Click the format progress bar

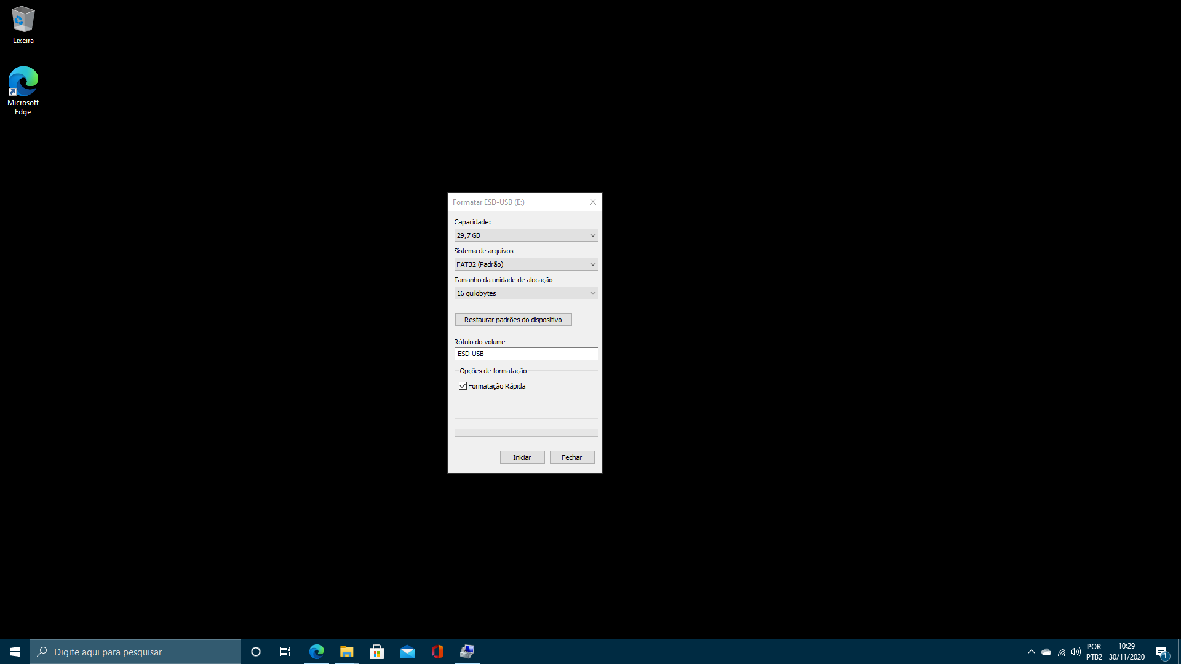[x=526, y=433]
